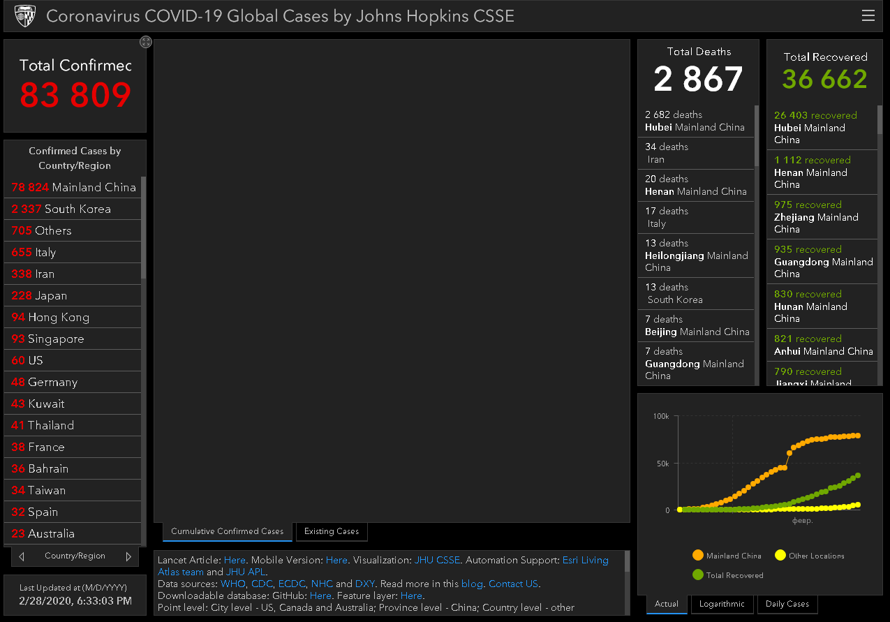Show the Daily Cases chart tab

point(787,604)
